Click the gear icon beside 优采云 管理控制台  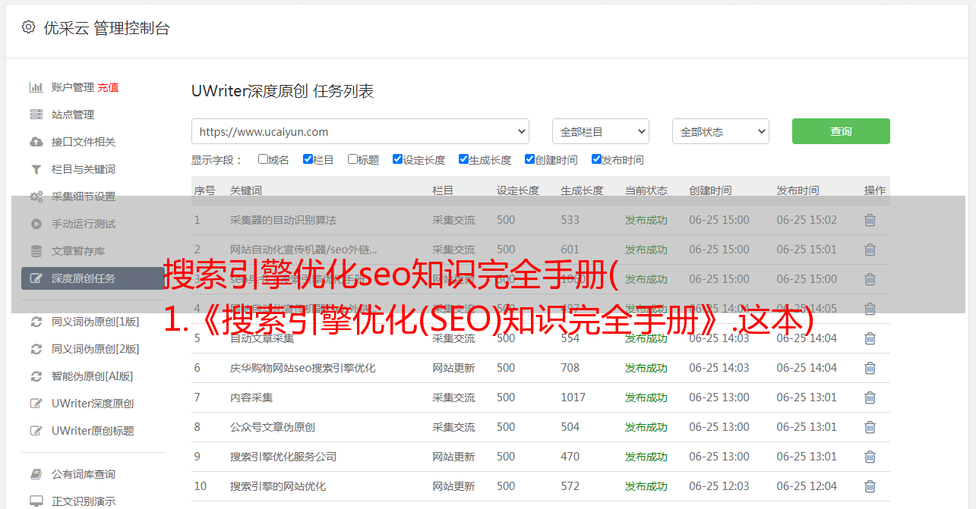pyautogui.click(x=28, y=27)
